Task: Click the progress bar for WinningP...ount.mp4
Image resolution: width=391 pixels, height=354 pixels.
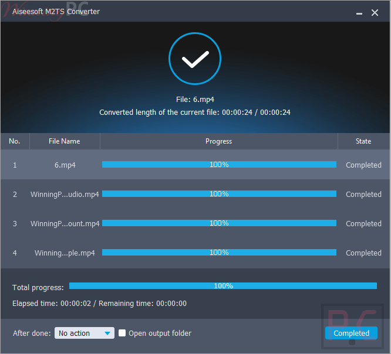Action: coord(219,223)
